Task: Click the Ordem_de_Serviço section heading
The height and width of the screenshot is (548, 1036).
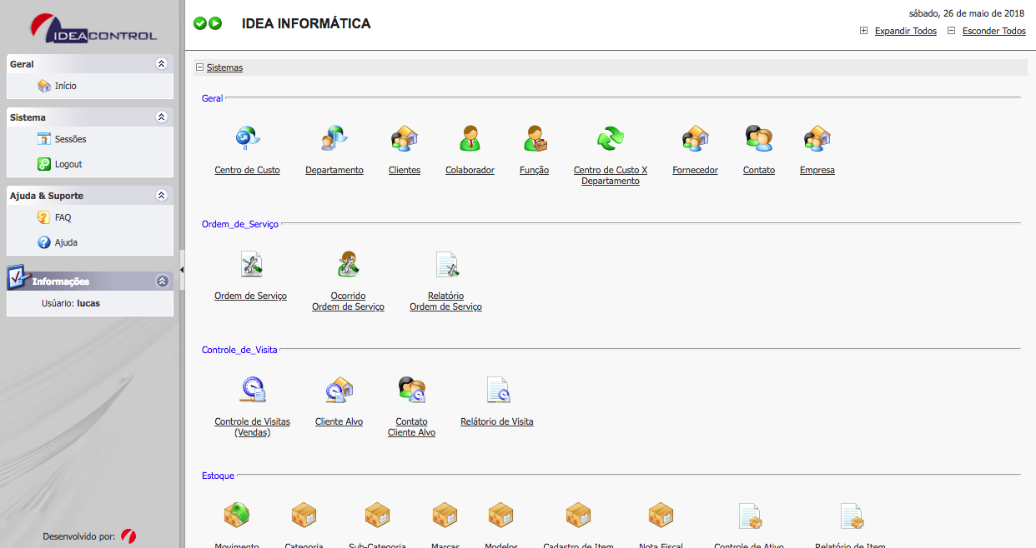Action: pyautogui.click(x=240, y=224)
